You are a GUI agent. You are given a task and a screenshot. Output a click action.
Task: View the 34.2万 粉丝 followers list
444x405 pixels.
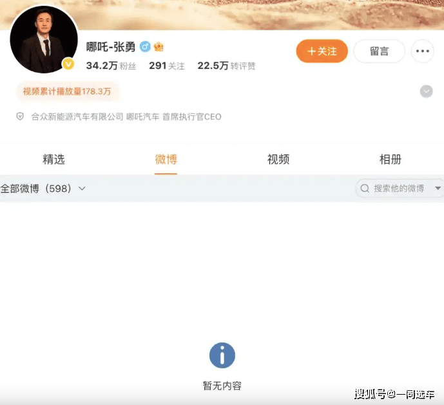(111, 66)
